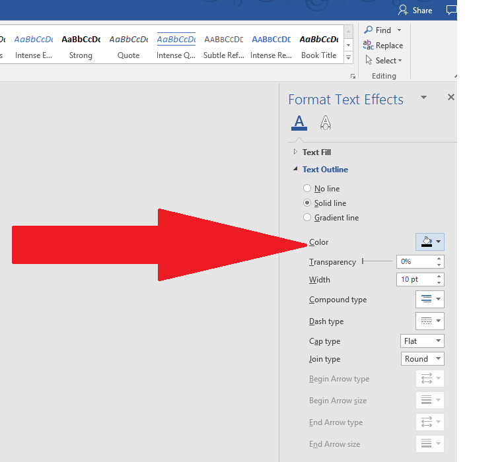Apply the Subtle Reference style

click(224, 46)
